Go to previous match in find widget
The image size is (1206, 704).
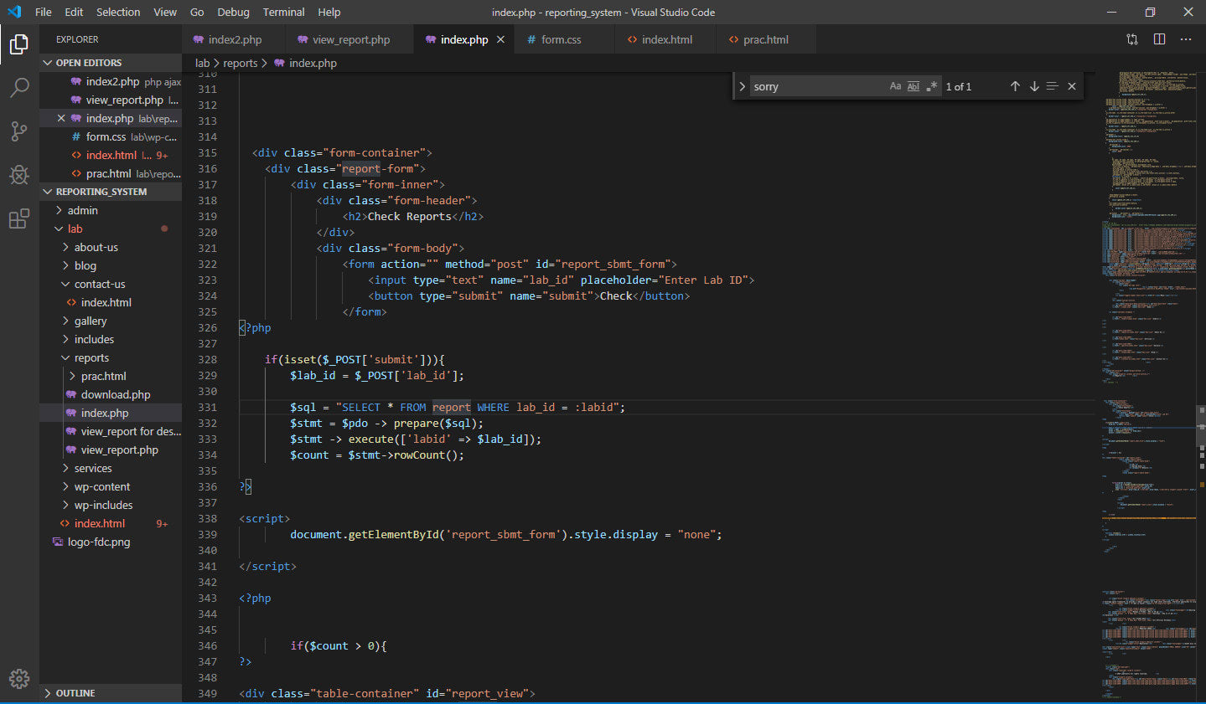pyautogui.click(x=1015, y=86)
